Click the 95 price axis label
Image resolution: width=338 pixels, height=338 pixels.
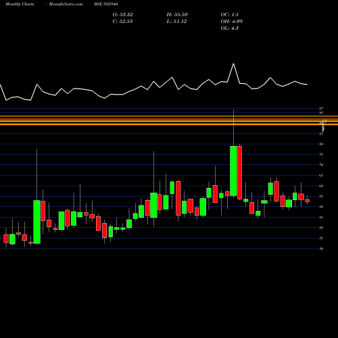pyautogui.click(x=321, y=112)
